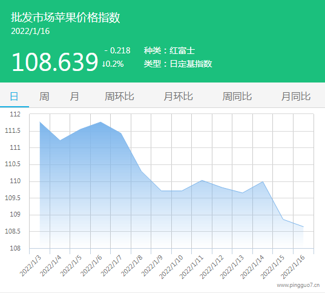The height and width of the screenshot is (293, 325).
Task: Click the 2022/1/10 x-axis date label
Action: point(171,267)
